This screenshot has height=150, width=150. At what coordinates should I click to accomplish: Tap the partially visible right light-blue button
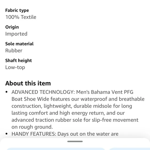tap(130, 149)
